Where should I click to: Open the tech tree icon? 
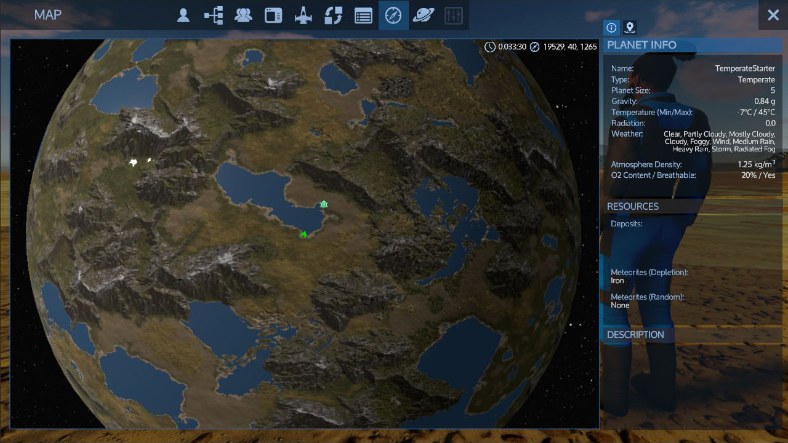[x=214, y=15]
